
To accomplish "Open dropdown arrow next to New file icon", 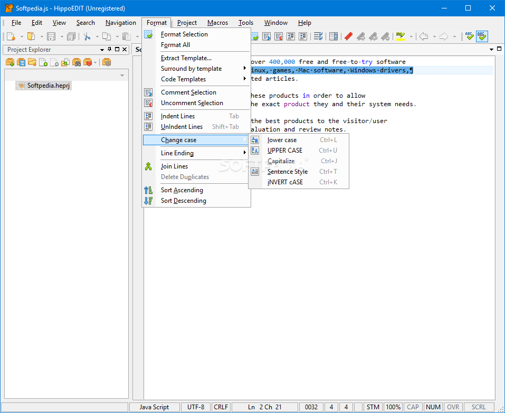I will 22,36.
